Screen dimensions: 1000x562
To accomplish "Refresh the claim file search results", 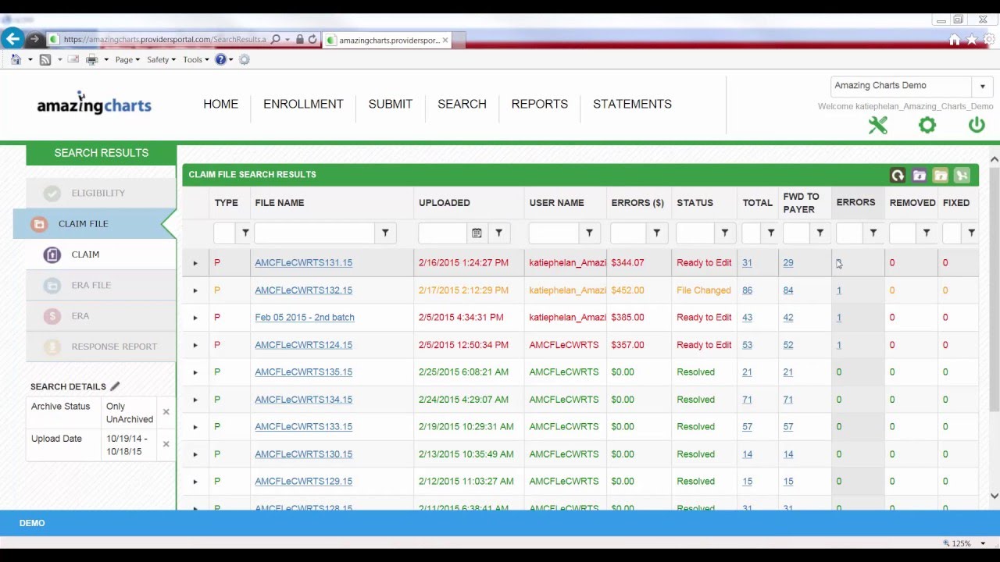I will pyautogui.click(x=898, y=175).
